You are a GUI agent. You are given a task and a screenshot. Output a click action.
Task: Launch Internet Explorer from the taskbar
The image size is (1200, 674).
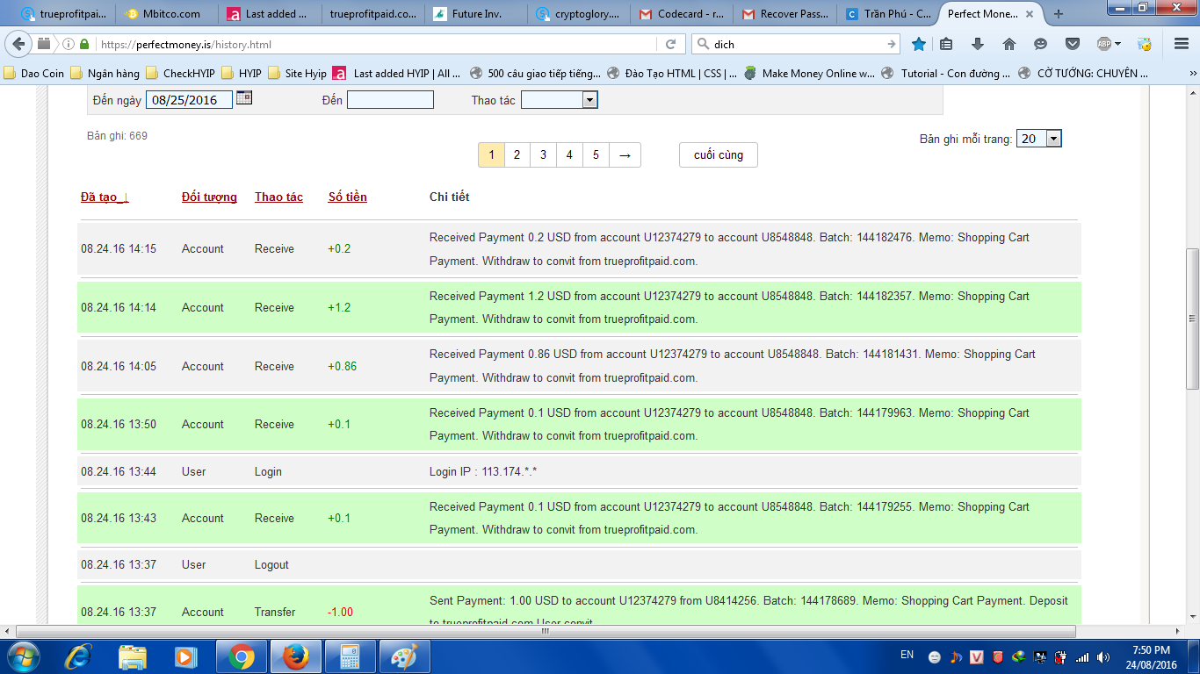click(x=80, y=656)
